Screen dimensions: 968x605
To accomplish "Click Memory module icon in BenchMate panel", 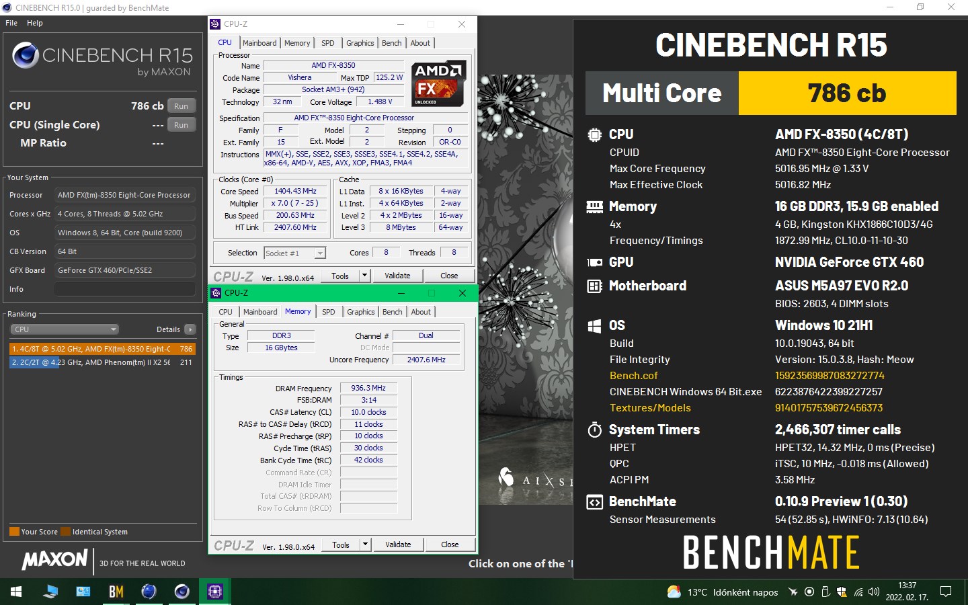I will [x=594, y=207].
